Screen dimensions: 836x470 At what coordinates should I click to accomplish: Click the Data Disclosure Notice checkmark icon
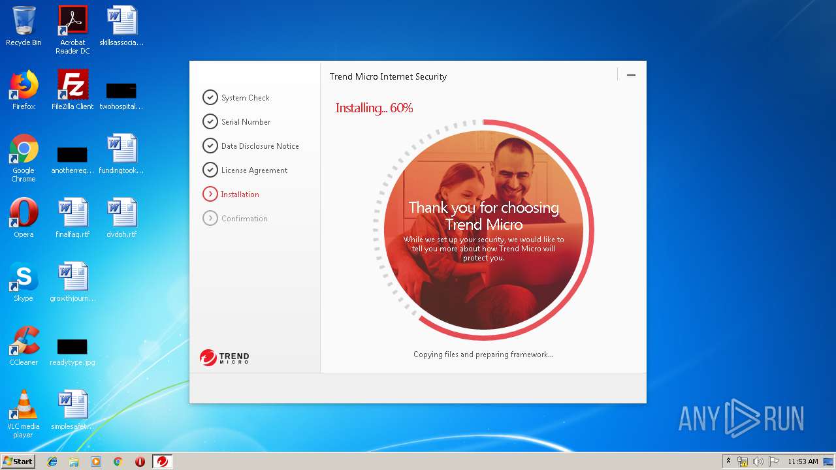[x=210, y=146]
